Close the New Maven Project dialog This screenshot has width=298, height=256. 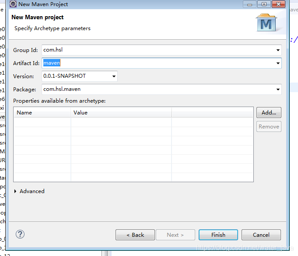click(x=278, y=4)
